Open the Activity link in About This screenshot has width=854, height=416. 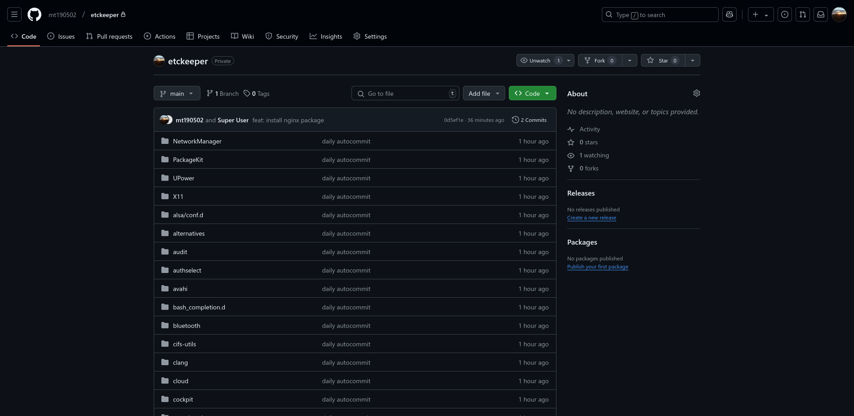584,129
